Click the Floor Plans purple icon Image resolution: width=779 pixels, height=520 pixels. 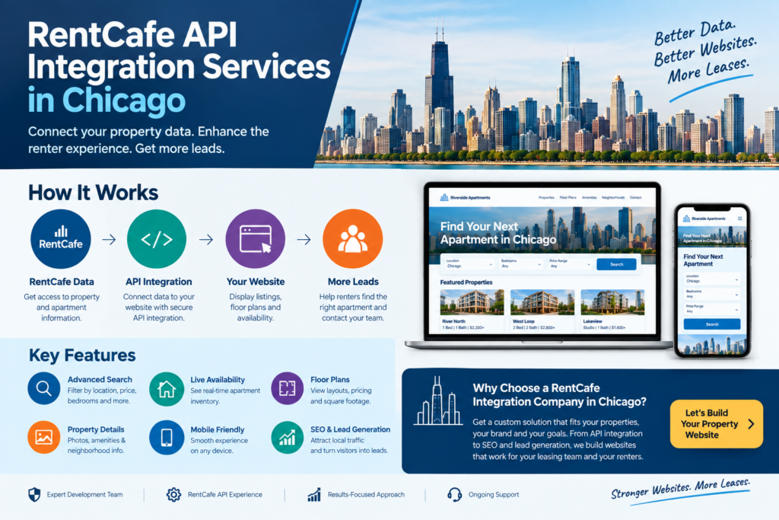[x=287, y=388]
